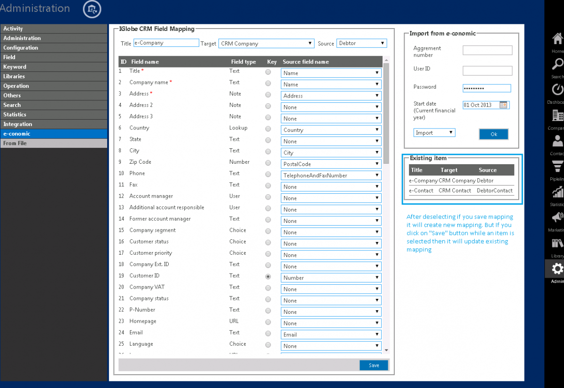
Task: Click the Source field name column header
Action: [x=305, y=62]
